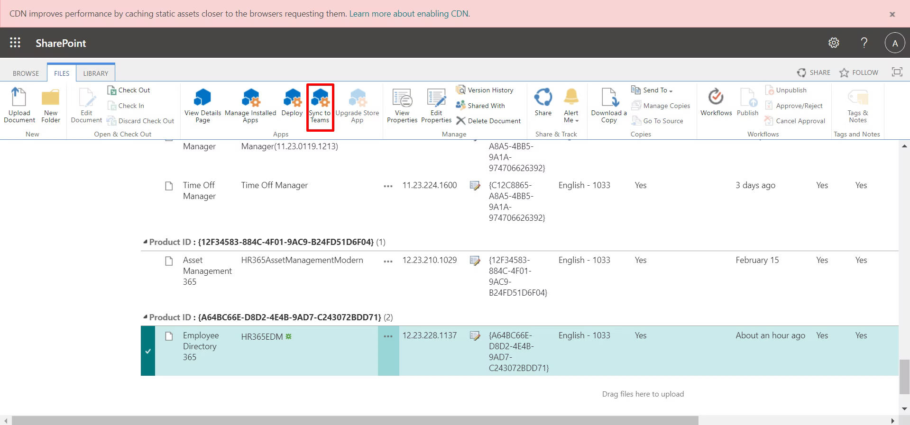The image size is (910, 425).
Task: Open View Details Page for app
Action: [x=202, y=105]
